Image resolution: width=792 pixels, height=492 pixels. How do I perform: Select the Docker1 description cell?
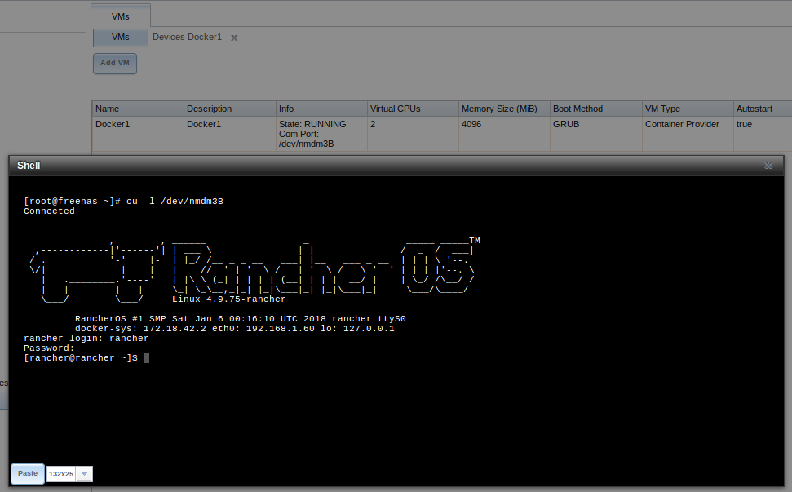(230, 134)
